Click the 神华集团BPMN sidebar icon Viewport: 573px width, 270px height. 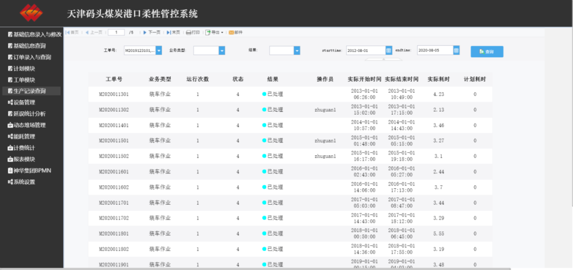(x=10, y=171)
